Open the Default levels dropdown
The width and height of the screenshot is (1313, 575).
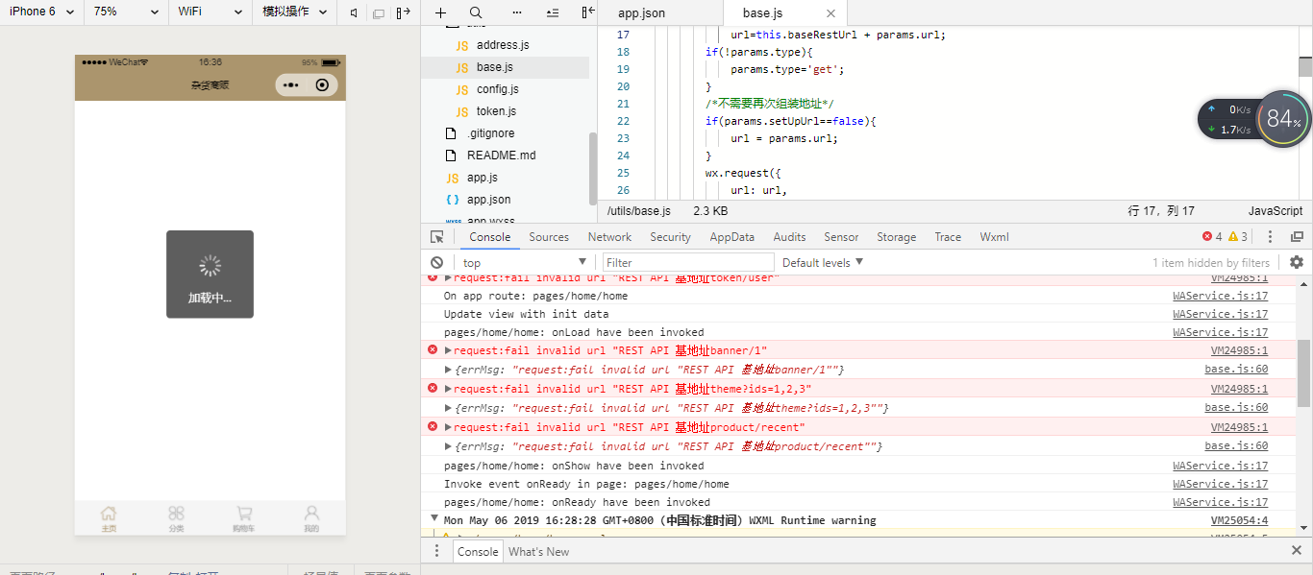tap(823, 262)
